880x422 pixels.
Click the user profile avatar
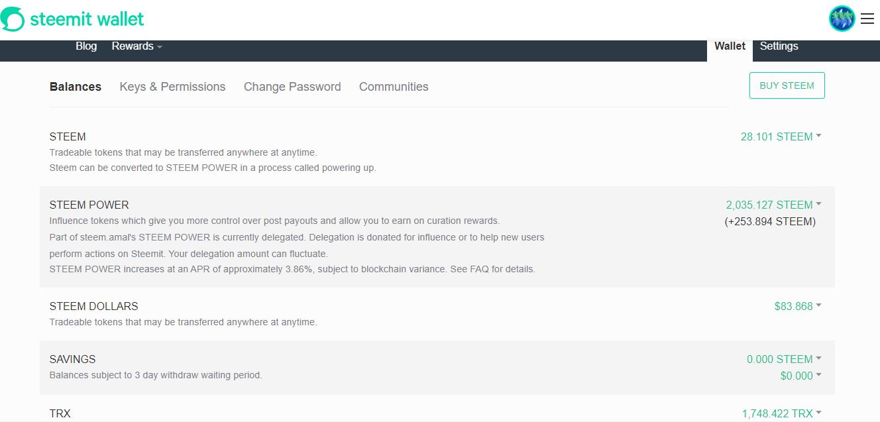click(842, 19)
